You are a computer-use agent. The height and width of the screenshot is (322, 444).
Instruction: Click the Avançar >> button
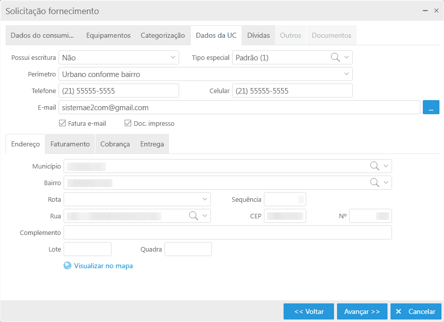(x=362, y=311)
